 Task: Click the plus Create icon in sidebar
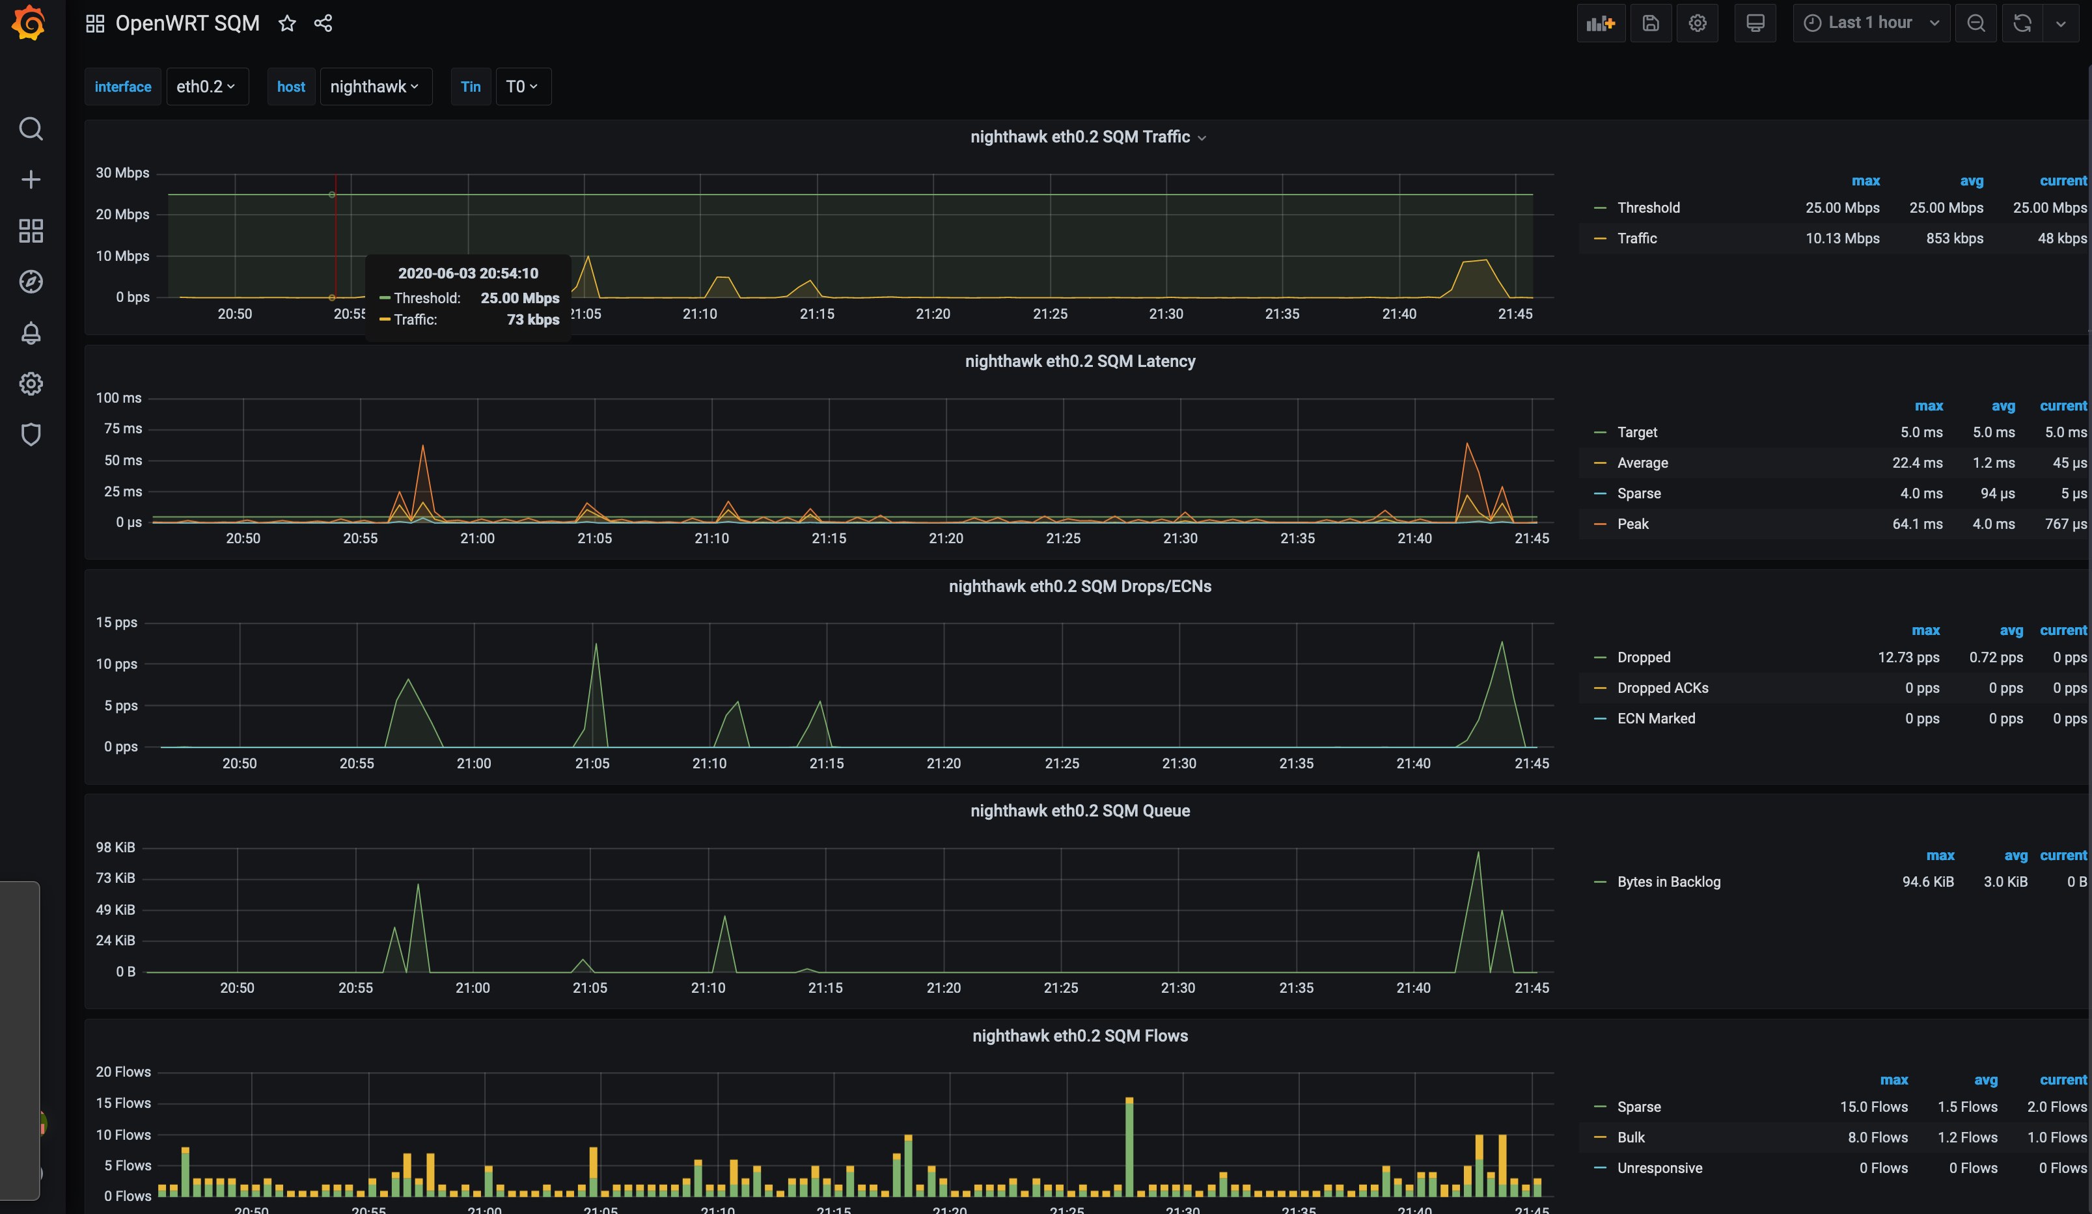click(31, 180)
